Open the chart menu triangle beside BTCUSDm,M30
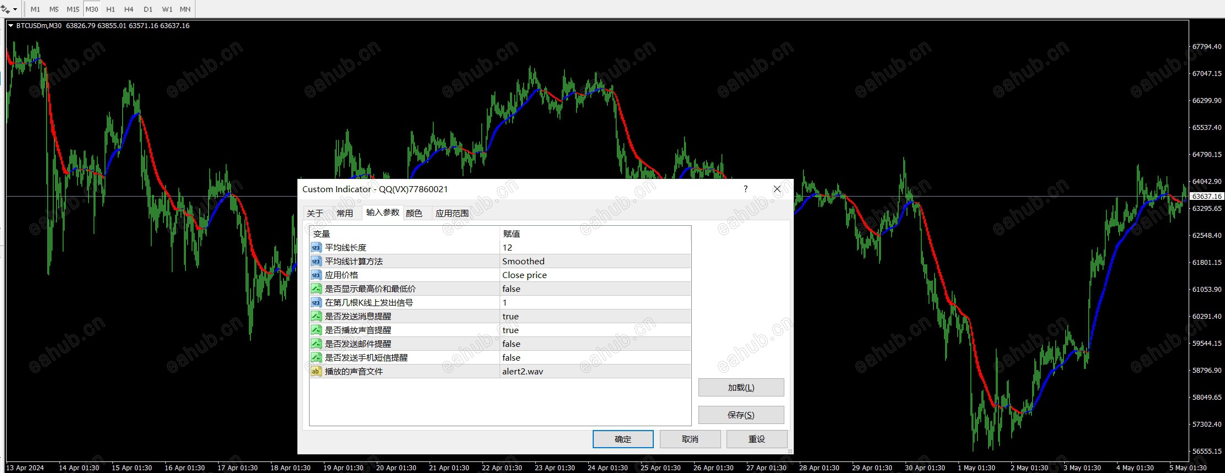Viewport: 1225px width, 473px height. pyautogui.click(x=10, y=25)
